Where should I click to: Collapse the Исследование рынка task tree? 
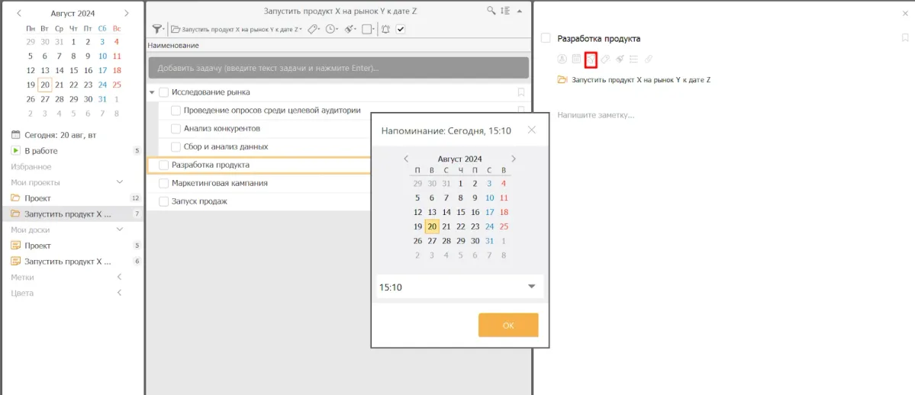pos(152,92)
